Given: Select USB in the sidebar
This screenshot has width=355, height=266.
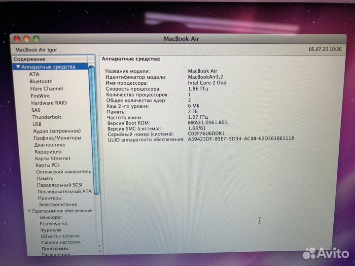Looking at the screenshot, I should pyautogui.click(x=37, y=124).
